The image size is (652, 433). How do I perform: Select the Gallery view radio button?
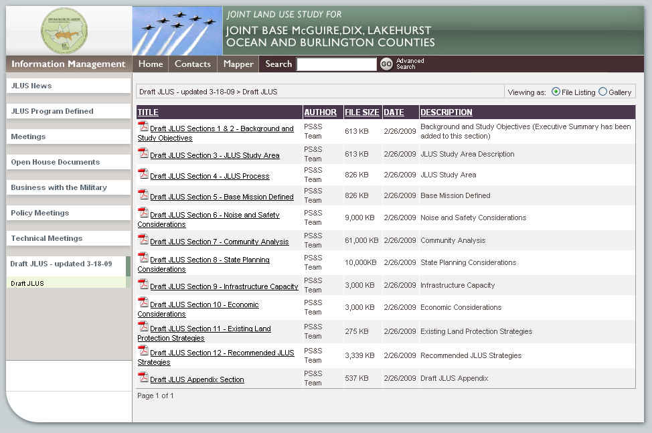click(x=602, y=92)
